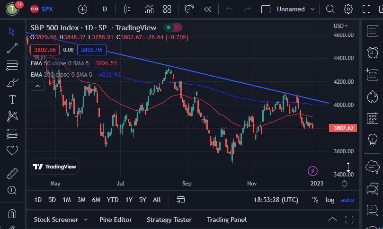Toggle the log scale
383x229 pixels.
tap(330, 200)
